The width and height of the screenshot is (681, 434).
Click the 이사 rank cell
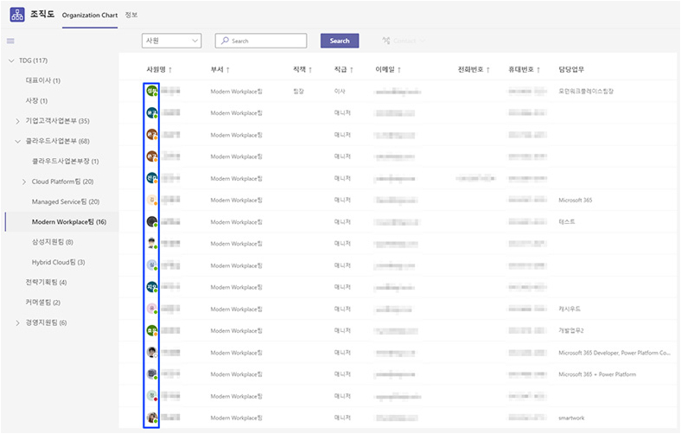click(340, 92)
